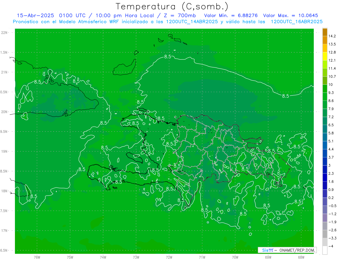Image resolution: width=338 pixels, height=261 pixels.
Task: Click the '68W' longitude label
Action: coord(301,257)
